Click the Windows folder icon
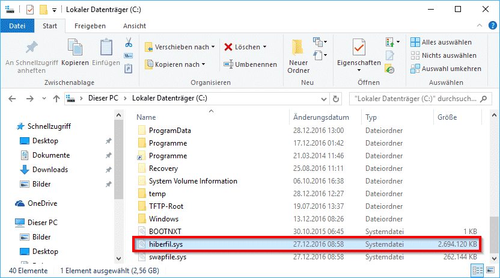Viewport: 500px width, 278px height. pos(142,219)
